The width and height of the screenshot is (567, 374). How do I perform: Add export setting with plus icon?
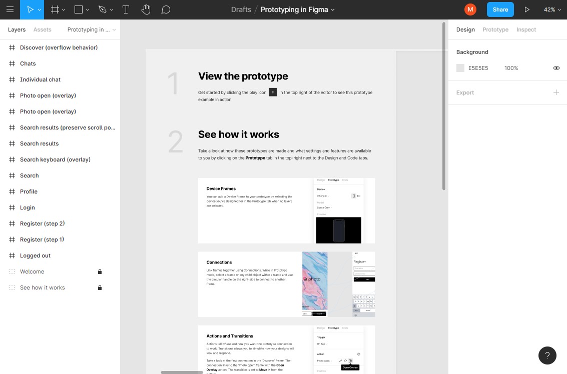click(x=556, y=92)
